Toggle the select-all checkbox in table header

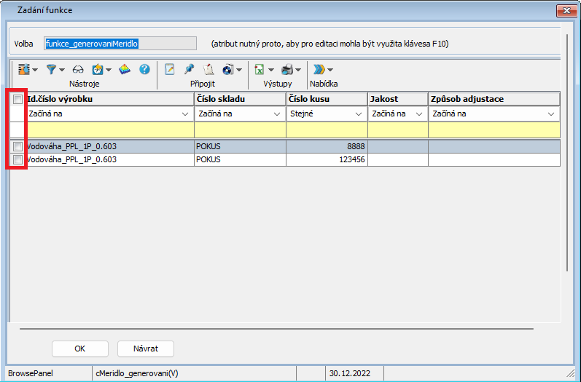17,99
